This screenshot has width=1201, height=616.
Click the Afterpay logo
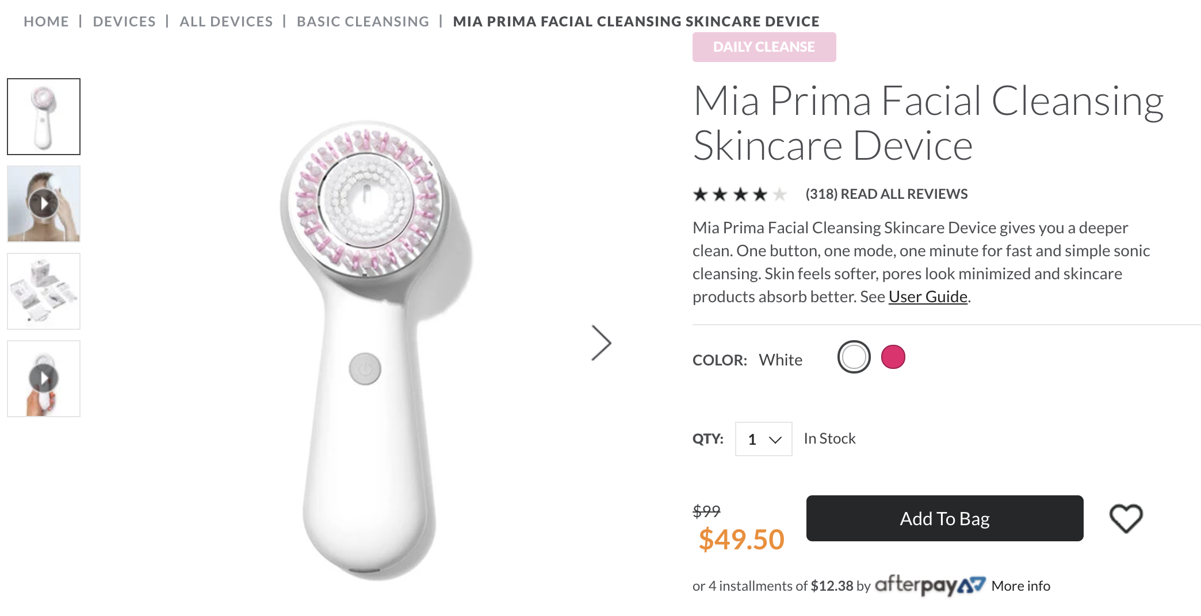click(930, 586)
